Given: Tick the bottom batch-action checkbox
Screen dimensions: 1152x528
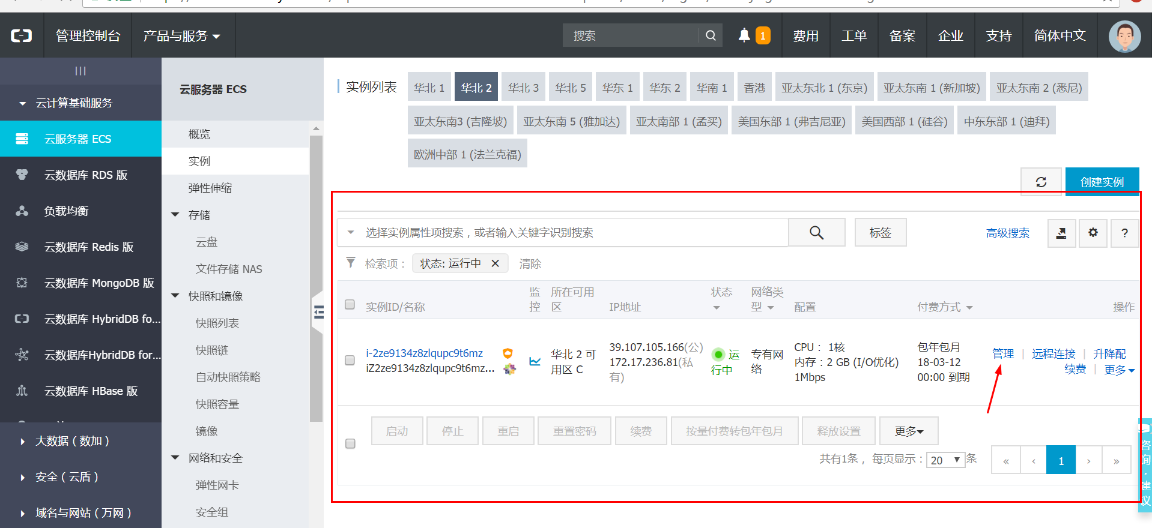Looking at the screenshot, I should click(x=350, y=443).
